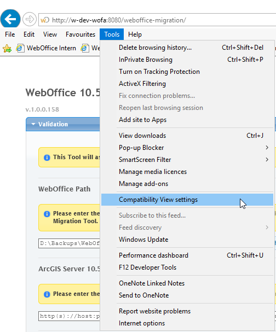
Task: Click the 'WebOffice Path' section heading
Action: (x=64, y=189)
